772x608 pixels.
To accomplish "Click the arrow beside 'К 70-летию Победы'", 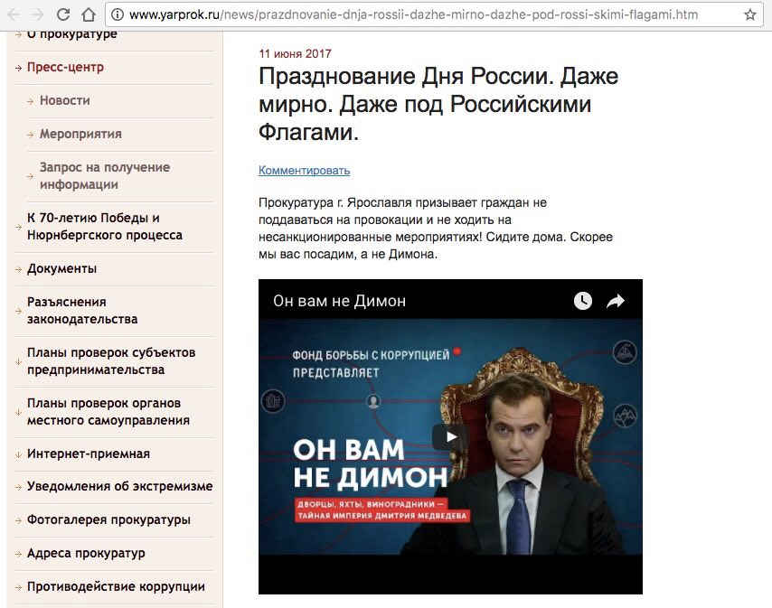I will tap(19, 228).
